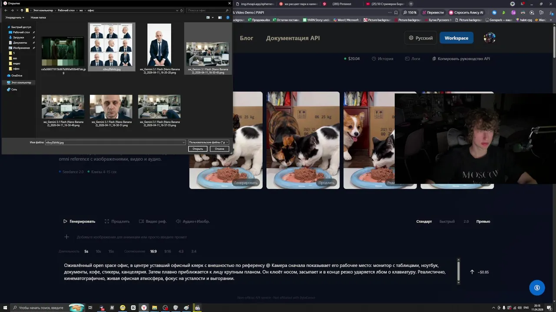Screen dimensions: 556x312
Task: Click the blue dollar floating button
Action: click(537, 288)
